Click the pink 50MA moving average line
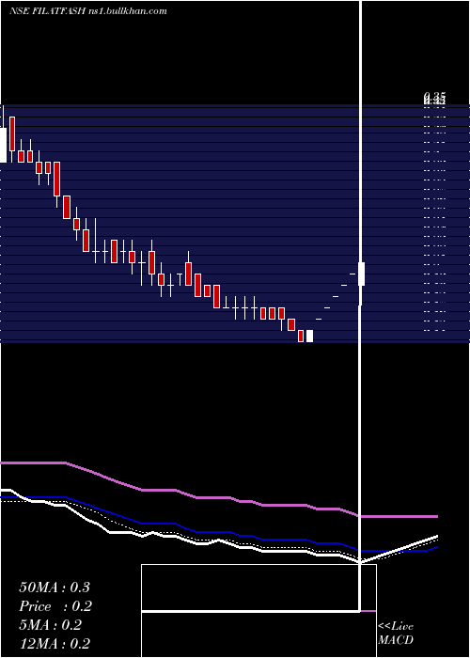The height and width of the screenshot is (658, 470). click(218, 497)
